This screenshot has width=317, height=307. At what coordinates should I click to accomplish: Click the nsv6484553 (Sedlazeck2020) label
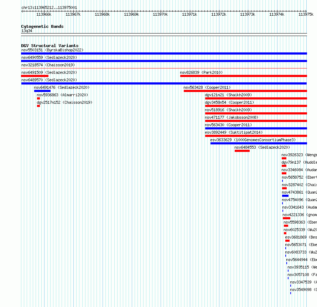pyautogui.click(x=262, y=147)
